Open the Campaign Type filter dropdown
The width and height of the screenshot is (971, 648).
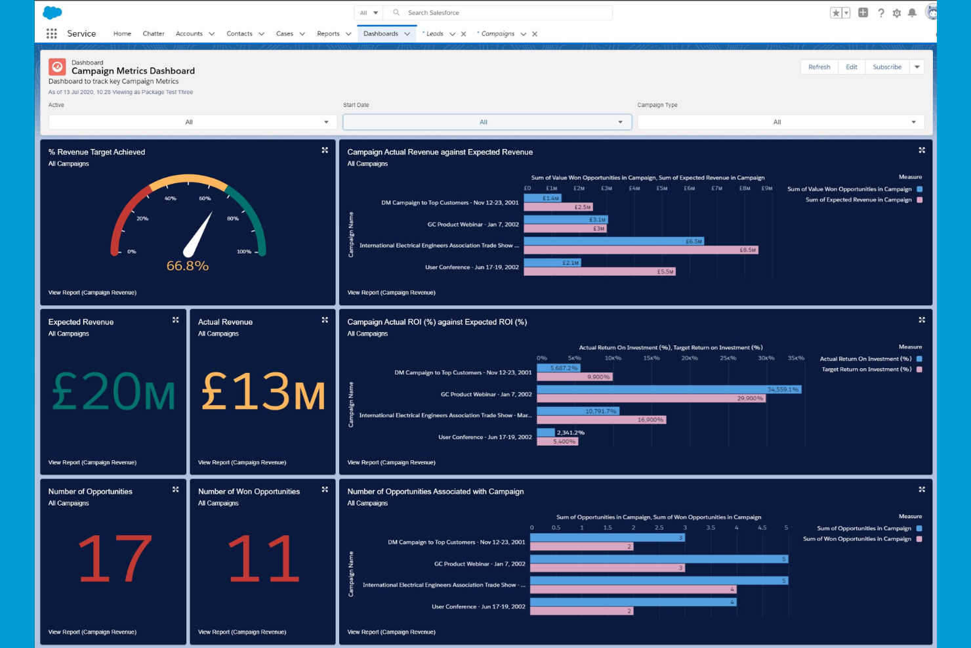pos(781,122)
